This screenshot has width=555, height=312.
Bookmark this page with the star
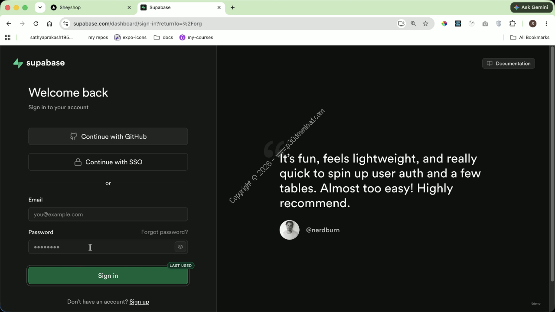425,23
